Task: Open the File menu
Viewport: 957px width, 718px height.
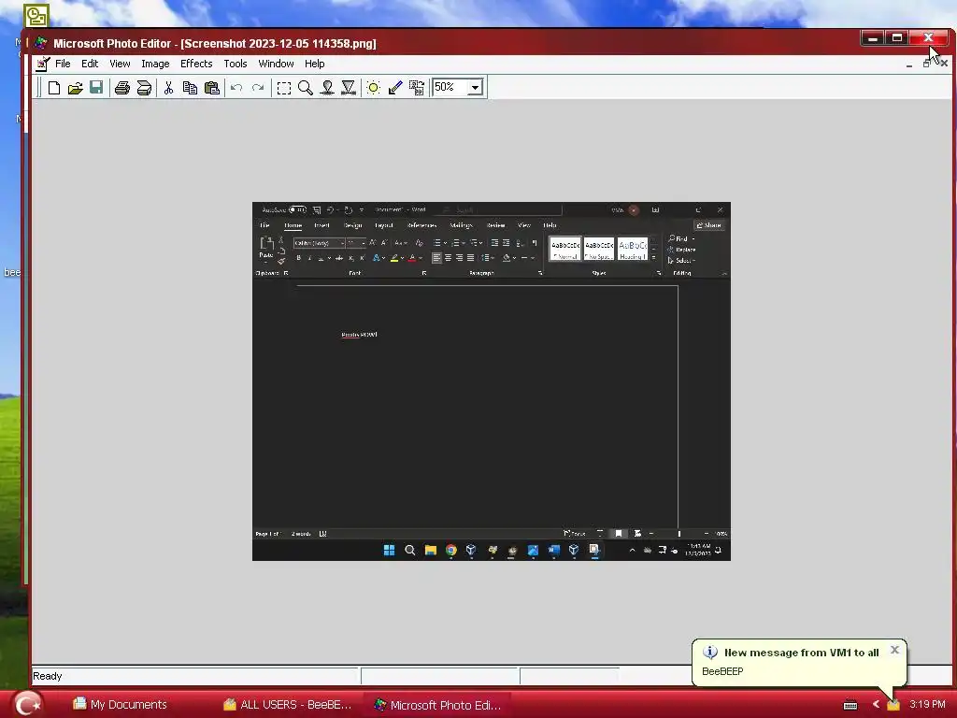Action: coord(63,64)
